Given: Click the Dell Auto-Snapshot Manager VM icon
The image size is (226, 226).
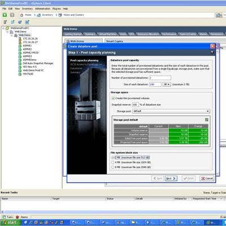Looking at the screenshot, I should 20,63.
